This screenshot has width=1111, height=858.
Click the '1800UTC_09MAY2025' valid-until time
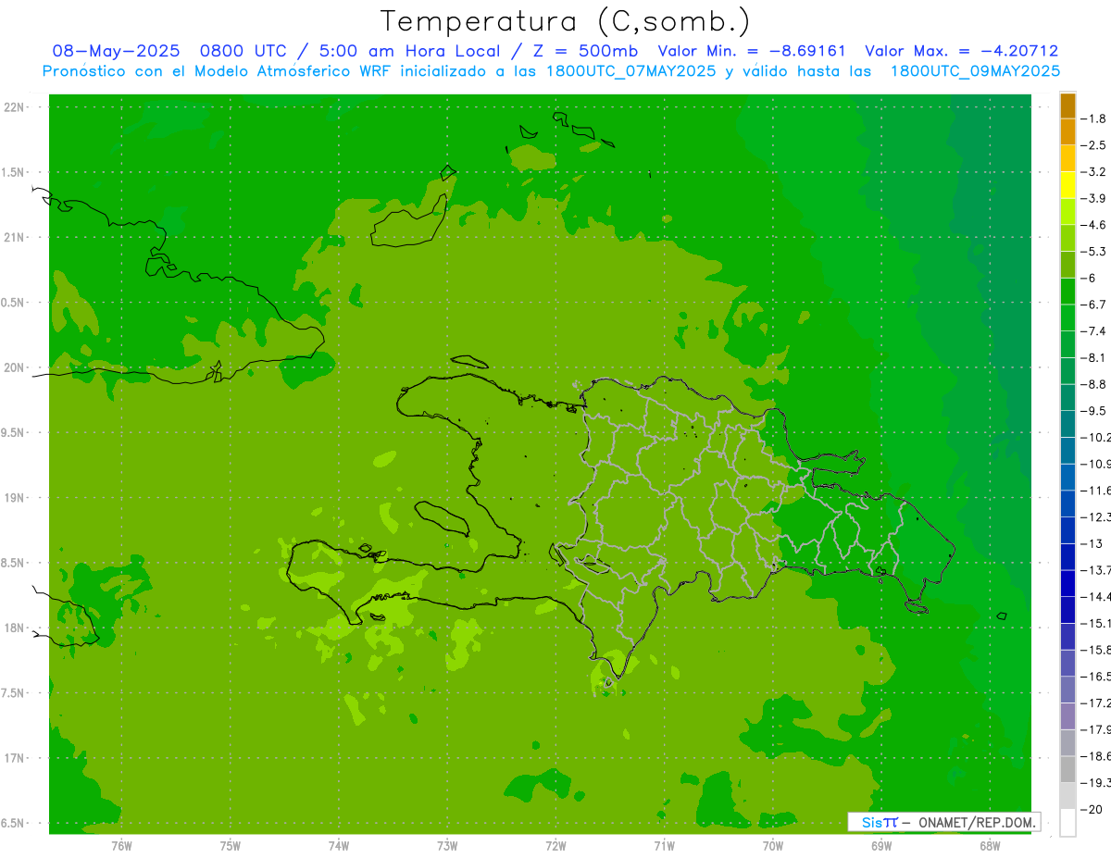click(x=974, y=70)
